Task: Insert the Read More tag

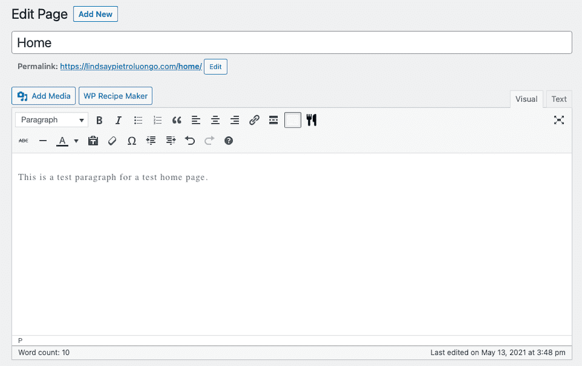Action: (x=273, y=120)
